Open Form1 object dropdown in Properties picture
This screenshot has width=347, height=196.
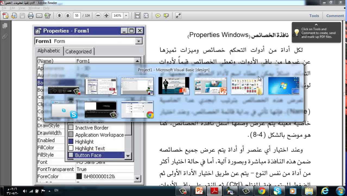(x=139, y=41)
